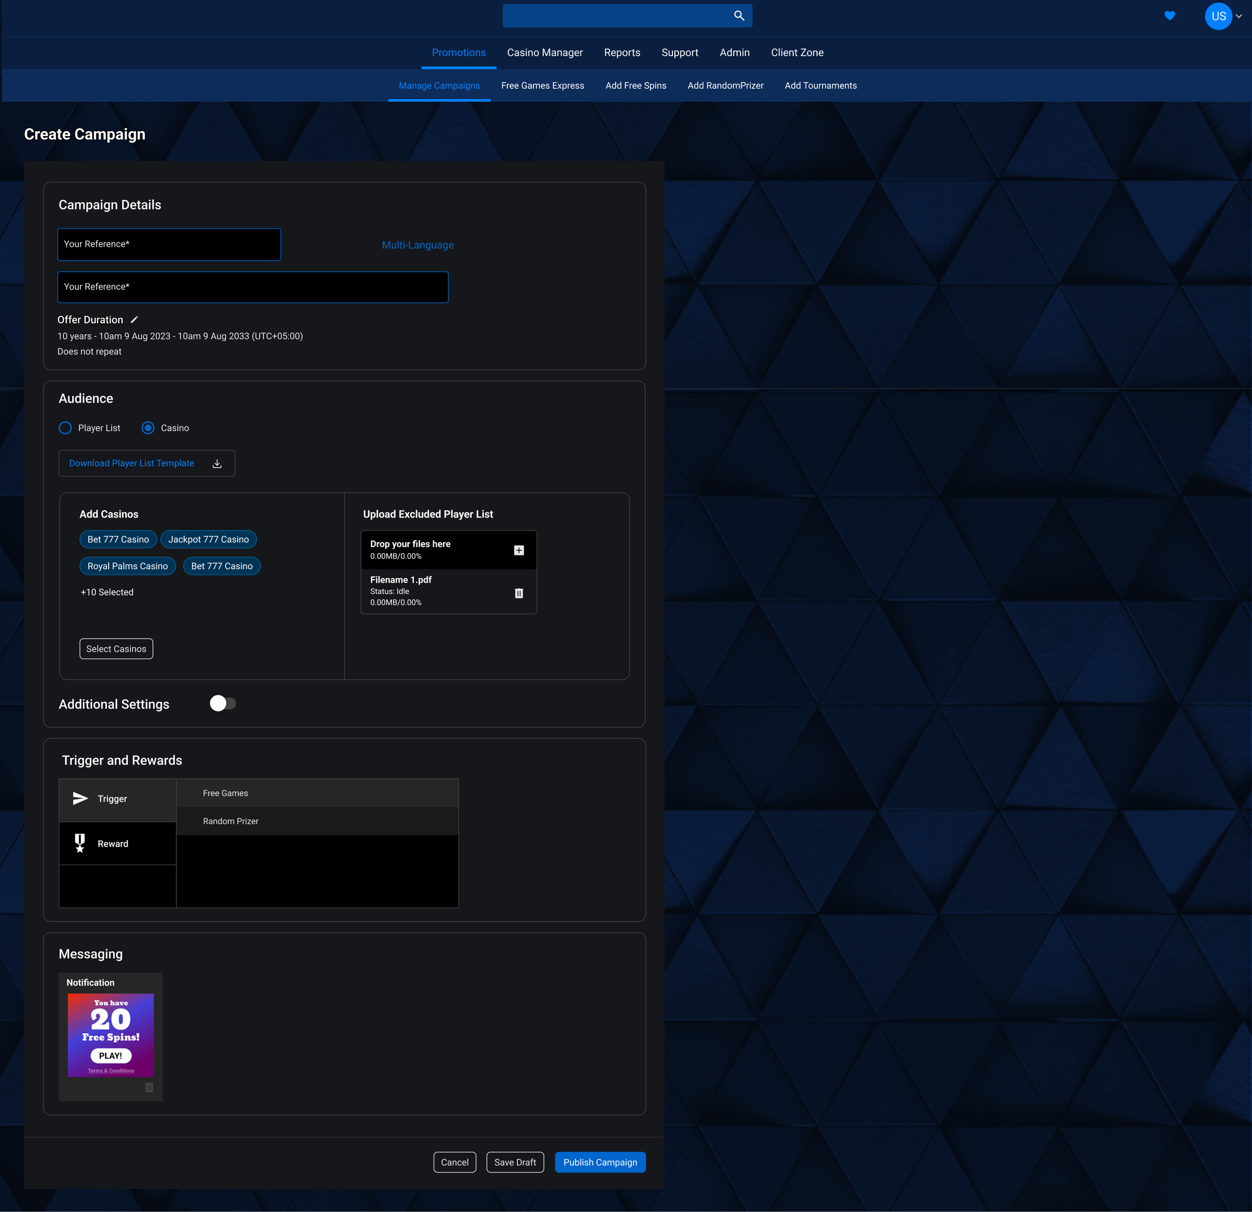Screen dimensions: 1252x1212
Task: Click the wider second Your Reference field
Action: 253,287
